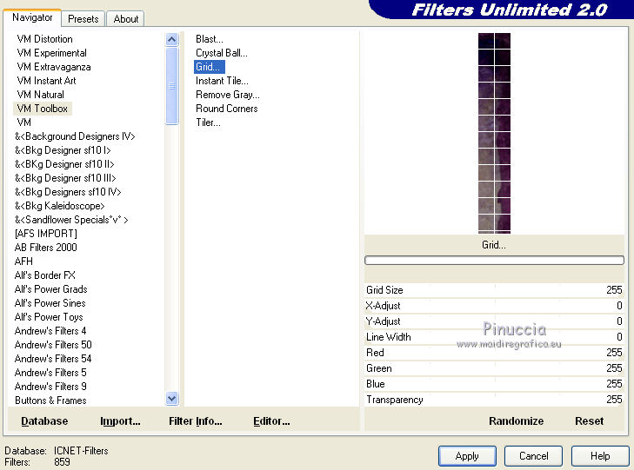Select Alf's Border FX category
The height and width of the screenshot is (470, 634).
[x=45, y=275]
